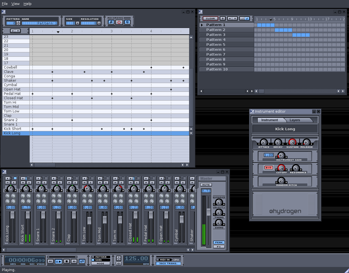Click the JACK TRANS. button

(168, 264)
